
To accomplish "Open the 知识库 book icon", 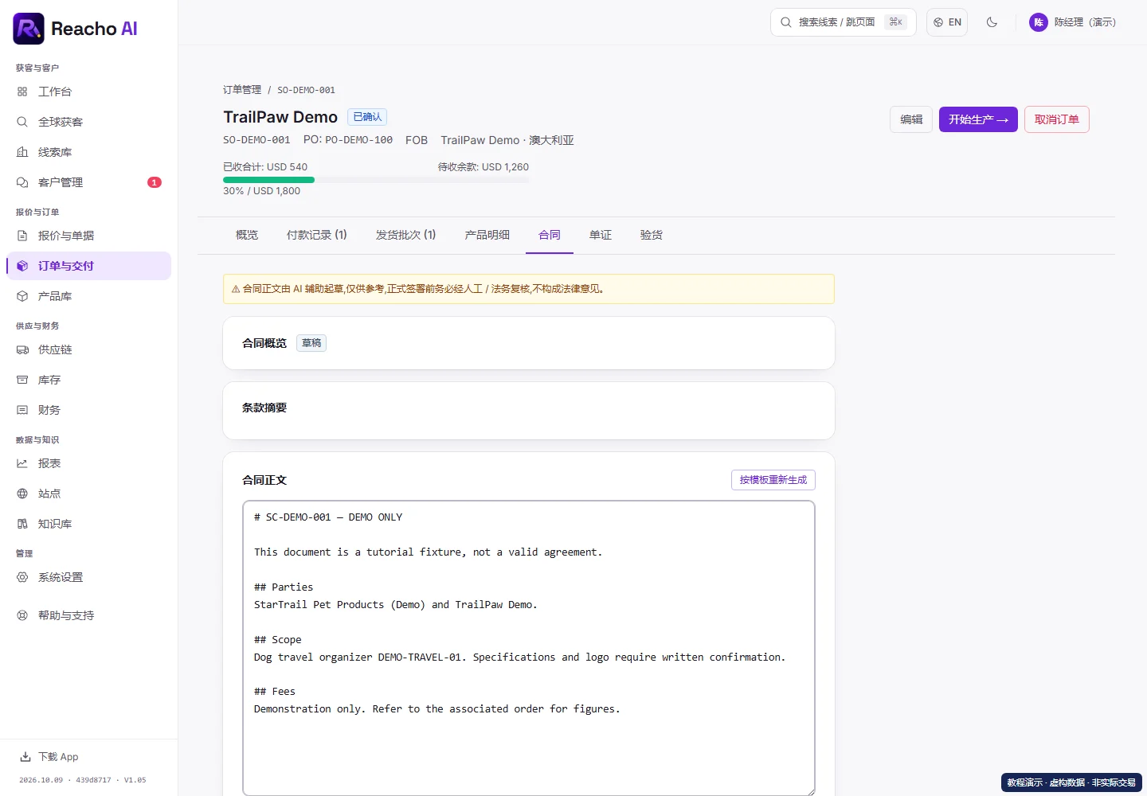I will 22,524.
